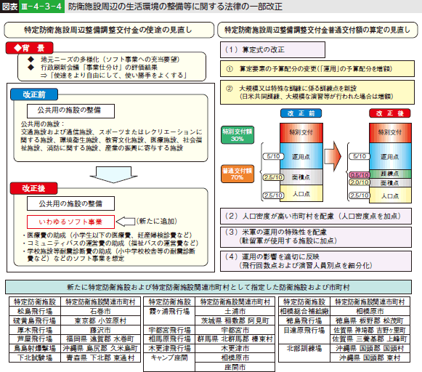Click the red 改正後 header above chart
This screenshot has width=422, height=372.
pos(390,113)
